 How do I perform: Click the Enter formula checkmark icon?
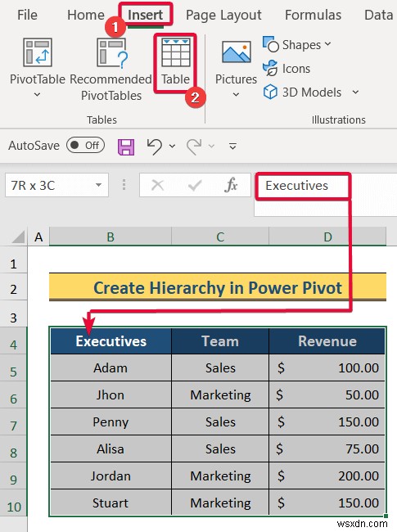tap(195, 185)
